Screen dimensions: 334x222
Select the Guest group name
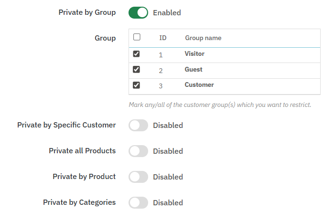[x=194, y=70]
